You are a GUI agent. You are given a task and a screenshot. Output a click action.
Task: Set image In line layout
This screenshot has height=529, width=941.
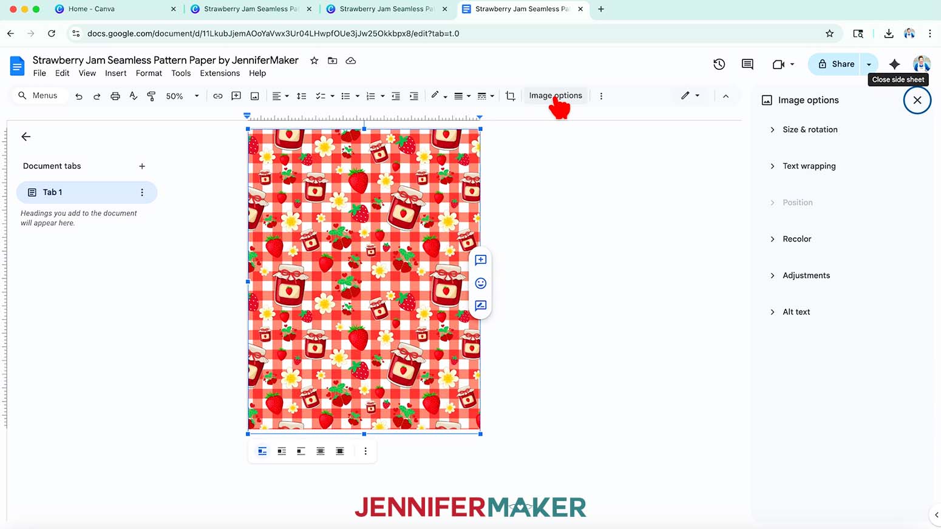[262, 451]
